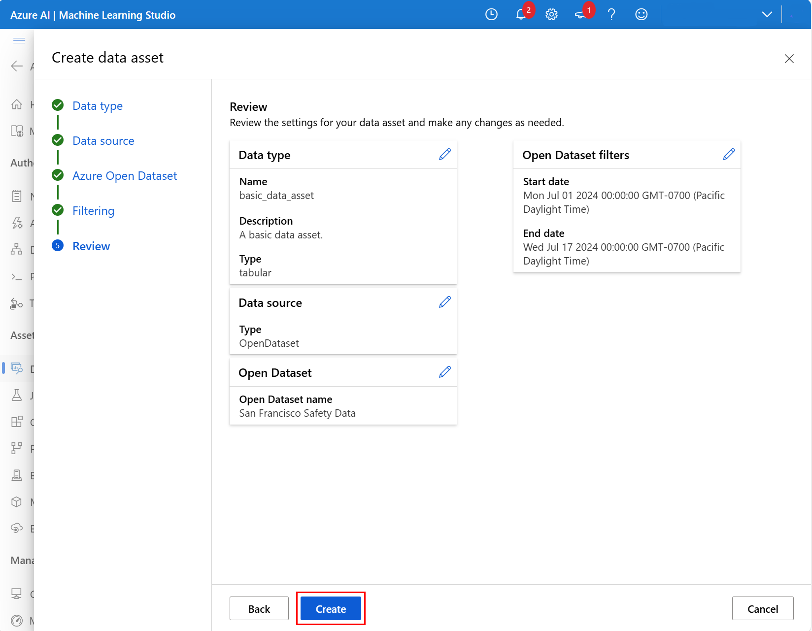Open the Azure Open Dataset step
The image size is (812, 631).
coord(125,176)
